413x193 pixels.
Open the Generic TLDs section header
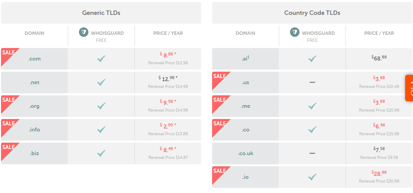tap(101, 13)
